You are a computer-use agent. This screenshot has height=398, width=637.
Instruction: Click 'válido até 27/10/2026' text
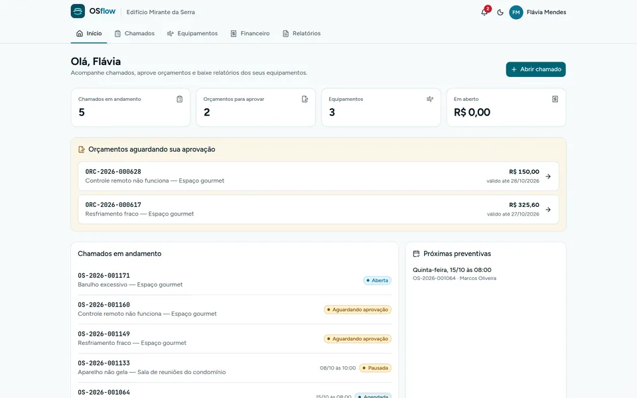tap(513, 214)
